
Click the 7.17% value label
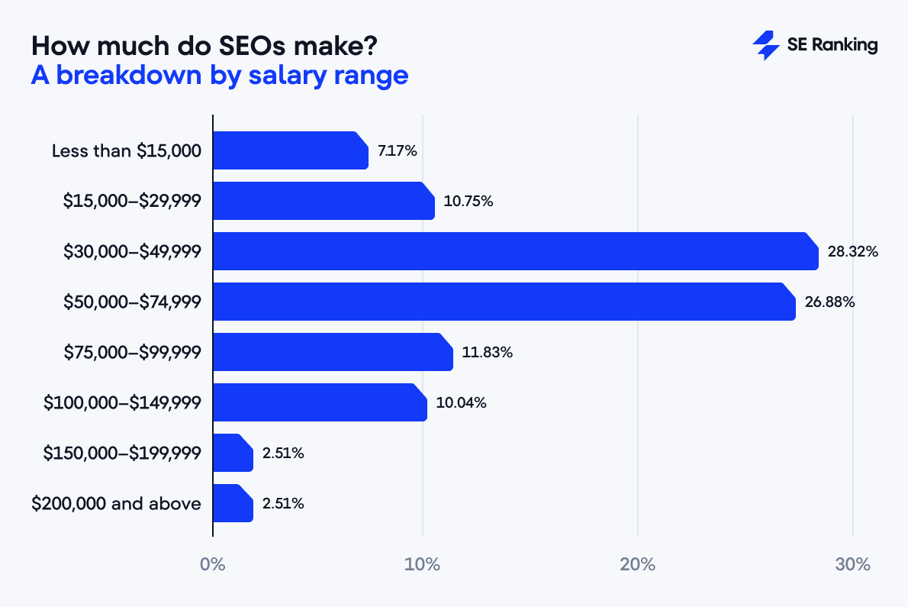coord(397,150)
